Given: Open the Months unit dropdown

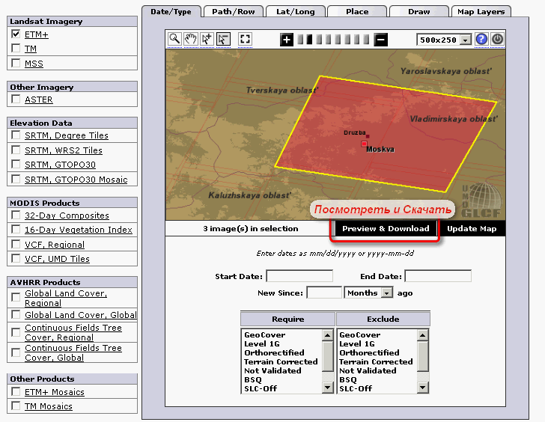Looking at the screenshot, I should click(387, 293).
